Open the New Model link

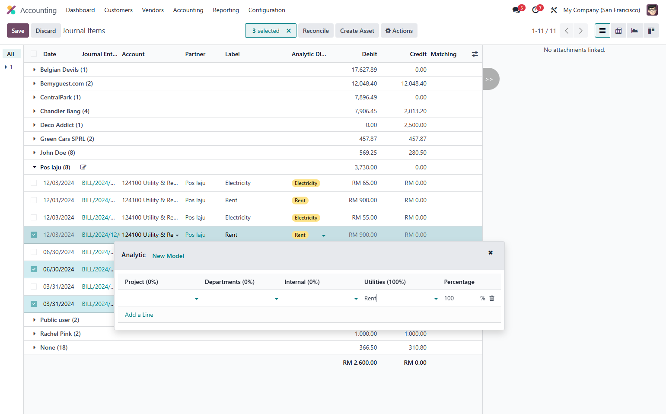tap(168, 256)
